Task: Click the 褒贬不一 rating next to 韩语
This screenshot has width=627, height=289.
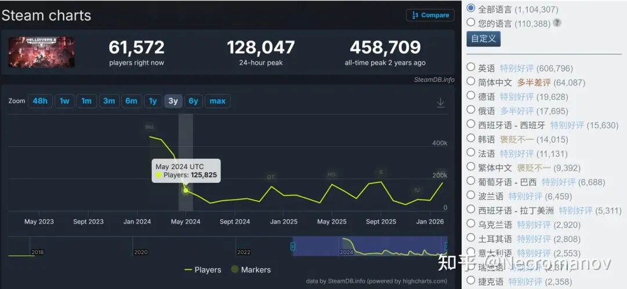Action: coord(517,139)
